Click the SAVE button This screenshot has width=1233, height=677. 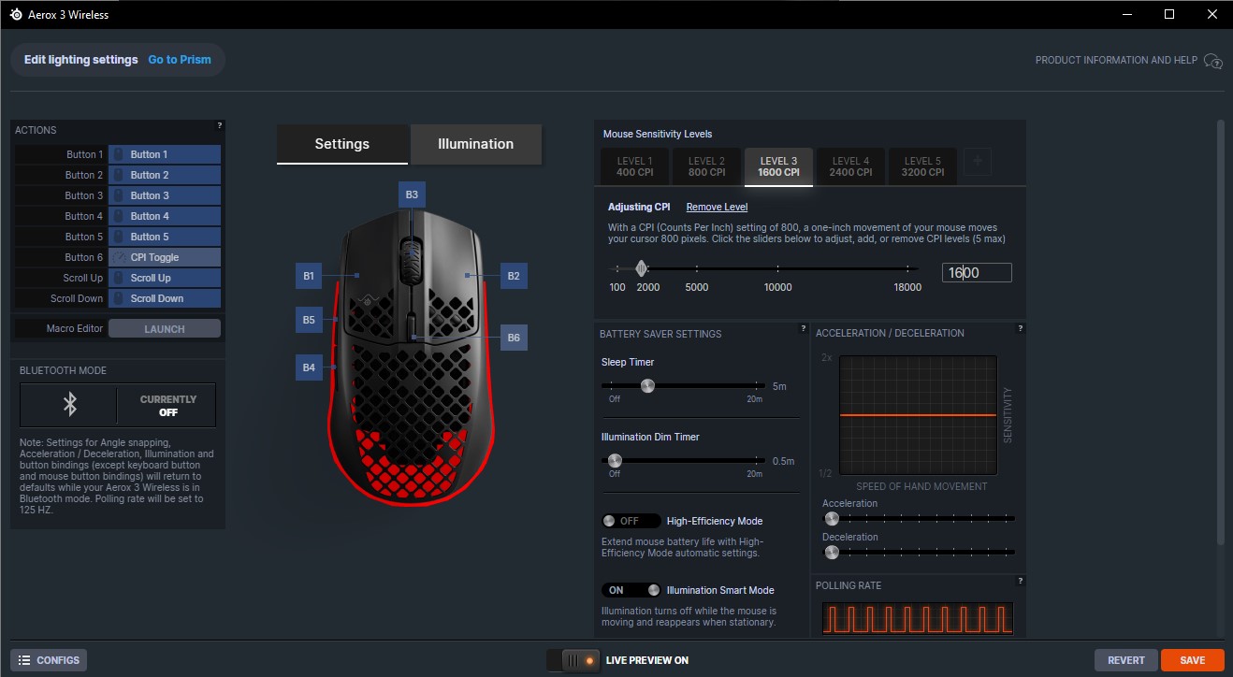coord(1193,660)
